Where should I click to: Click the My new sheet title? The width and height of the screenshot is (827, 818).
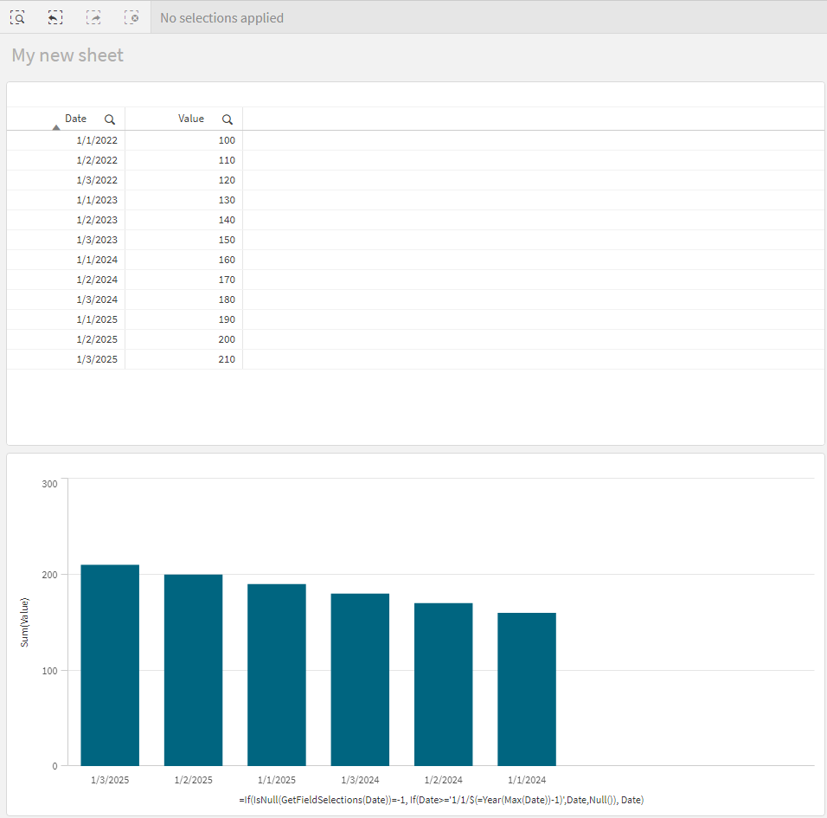67,55
